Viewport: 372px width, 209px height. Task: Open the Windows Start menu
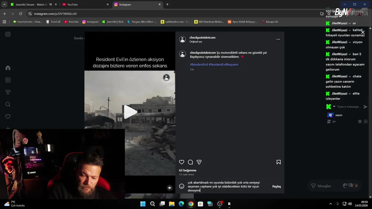coord(143,204)
